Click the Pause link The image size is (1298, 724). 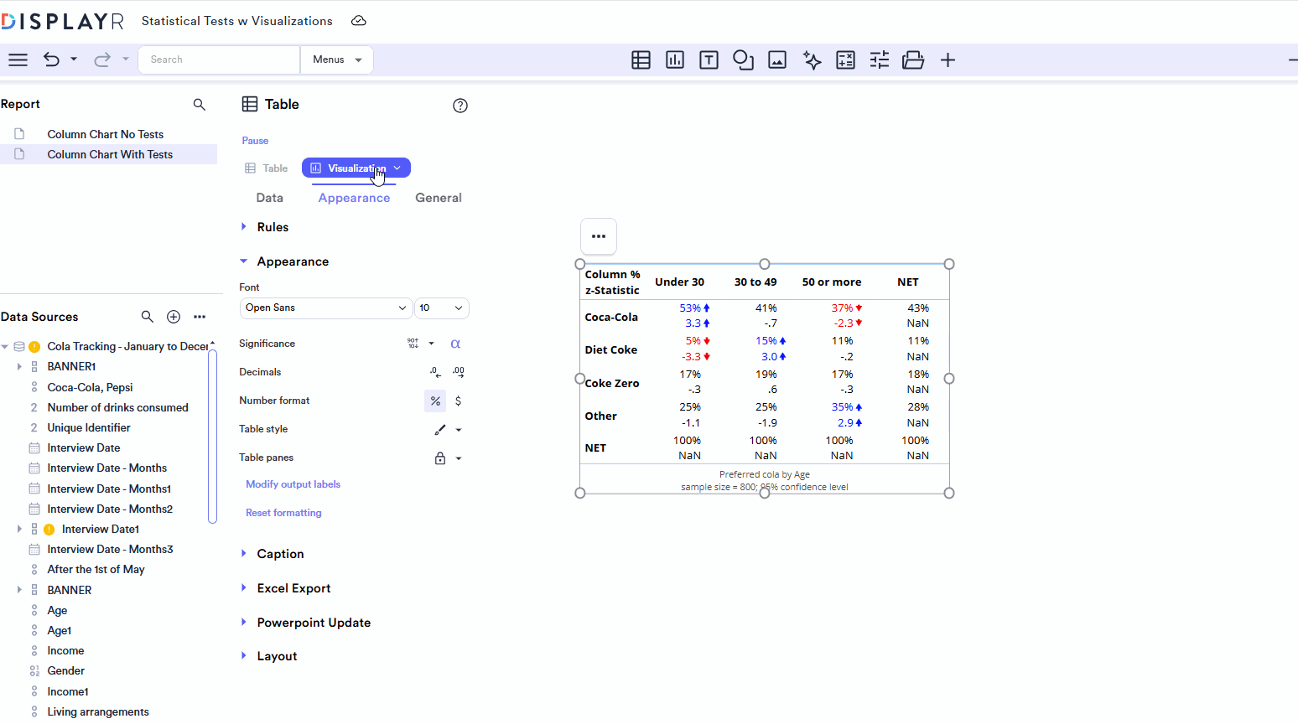click(x=256, y=141)
